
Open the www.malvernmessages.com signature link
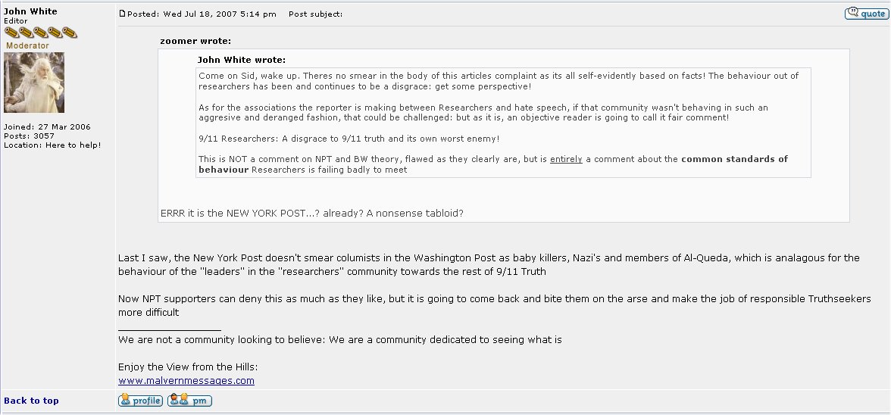[x=186, y=381]
